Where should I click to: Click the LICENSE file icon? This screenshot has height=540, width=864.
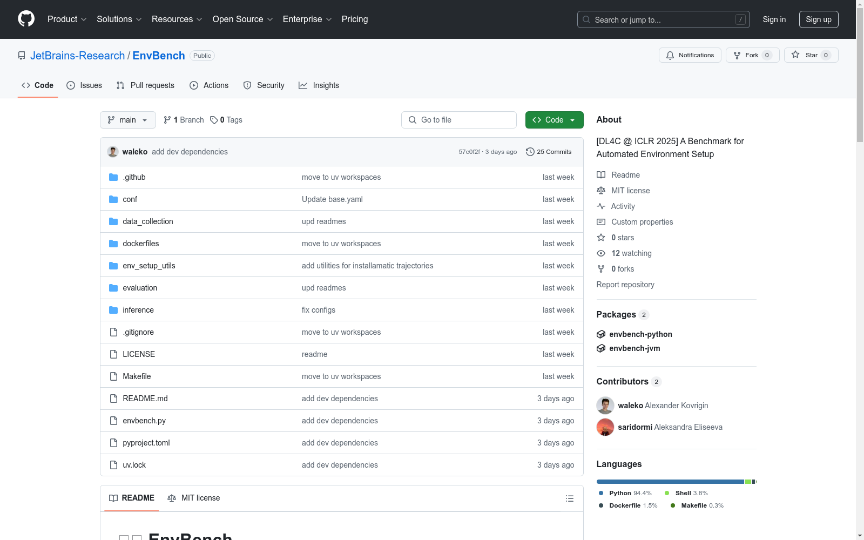tap(113, 354)
